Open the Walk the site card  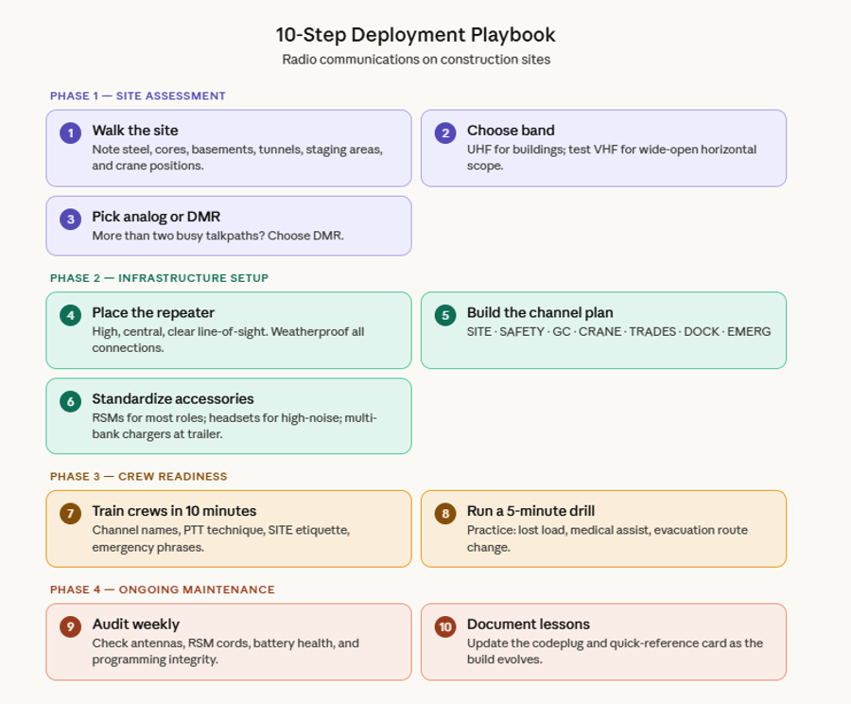point(228,148)
